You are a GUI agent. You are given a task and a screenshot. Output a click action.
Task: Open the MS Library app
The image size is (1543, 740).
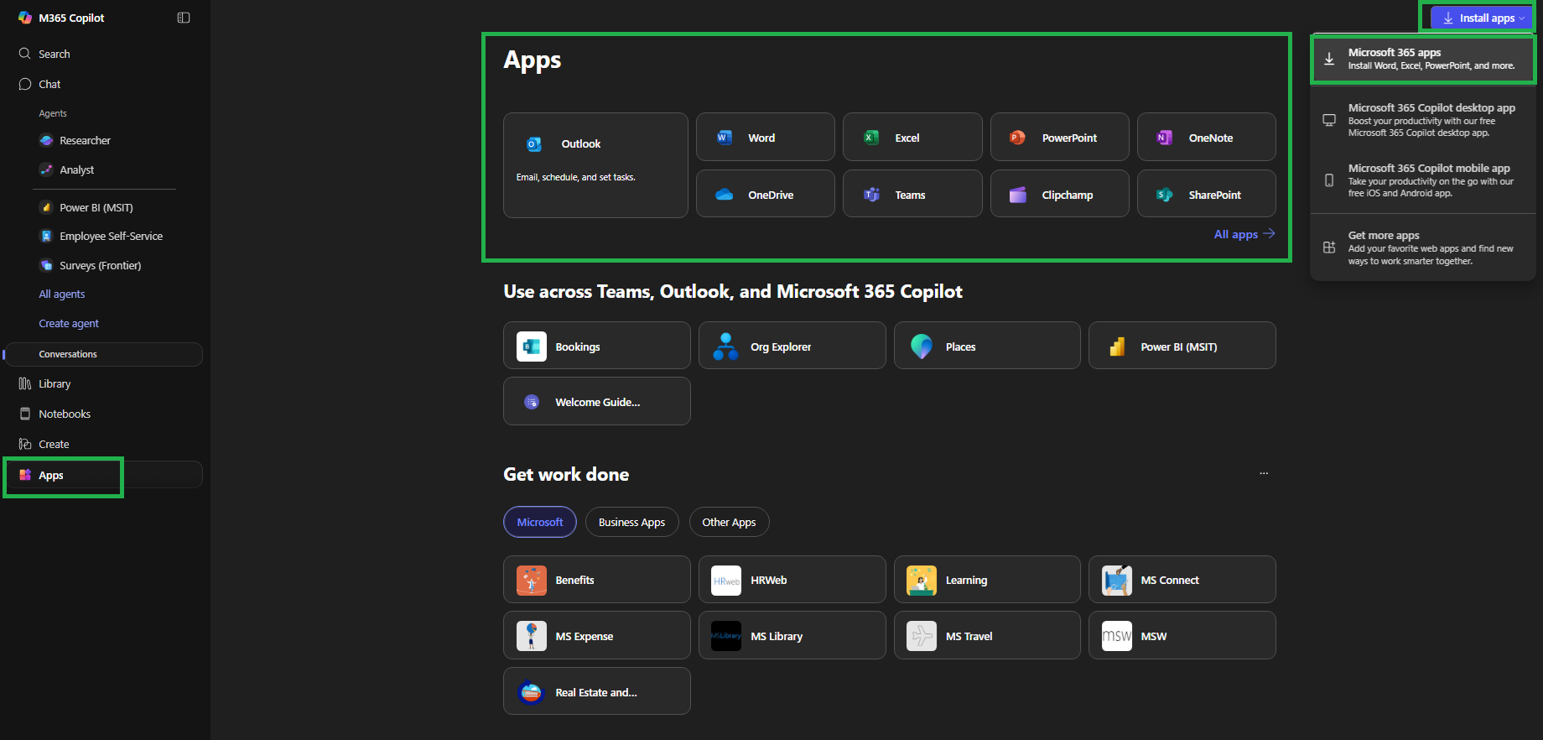coord(792,635)
